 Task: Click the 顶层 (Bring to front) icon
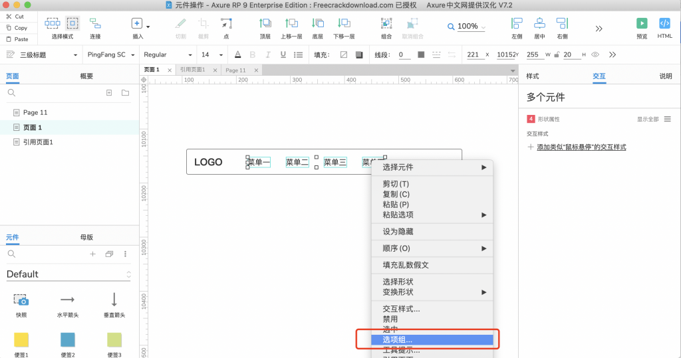coord(265,24)
